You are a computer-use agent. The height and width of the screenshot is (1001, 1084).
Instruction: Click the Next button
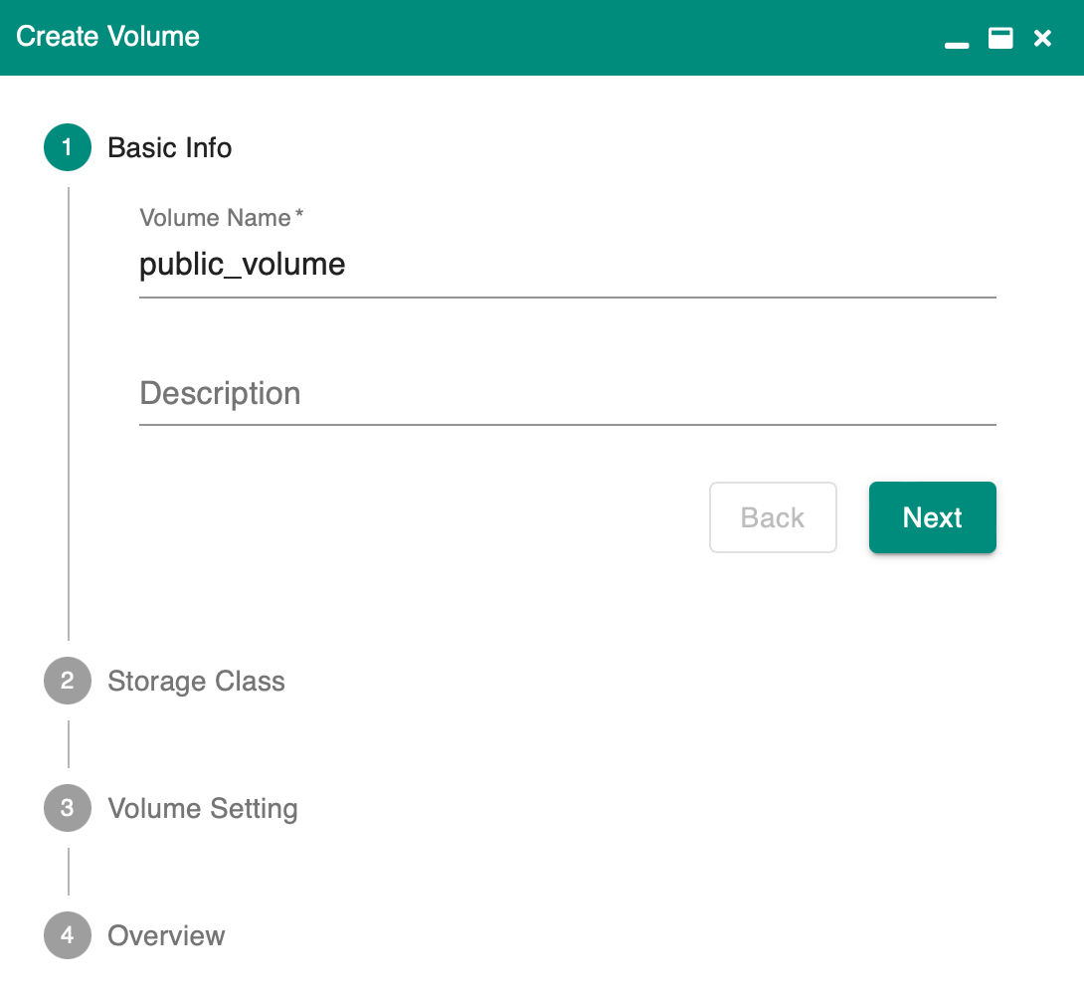pyautogui.click(x=933, y=517)
